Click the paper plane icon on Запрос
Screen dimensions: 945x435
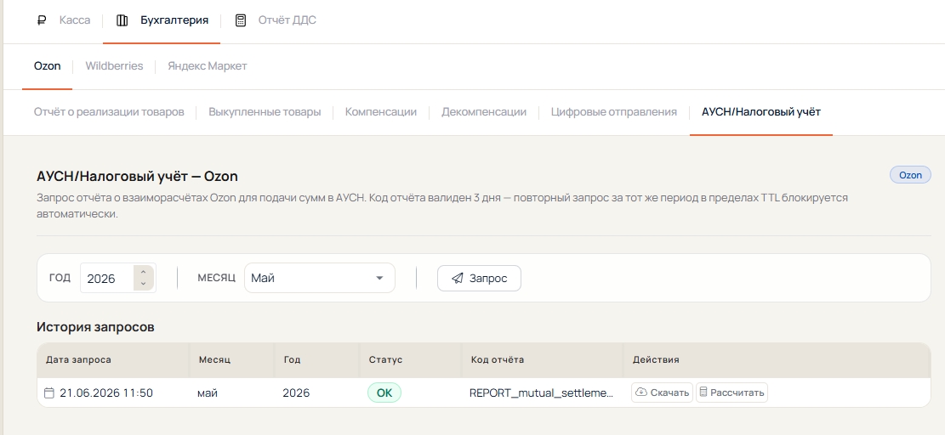458,278
